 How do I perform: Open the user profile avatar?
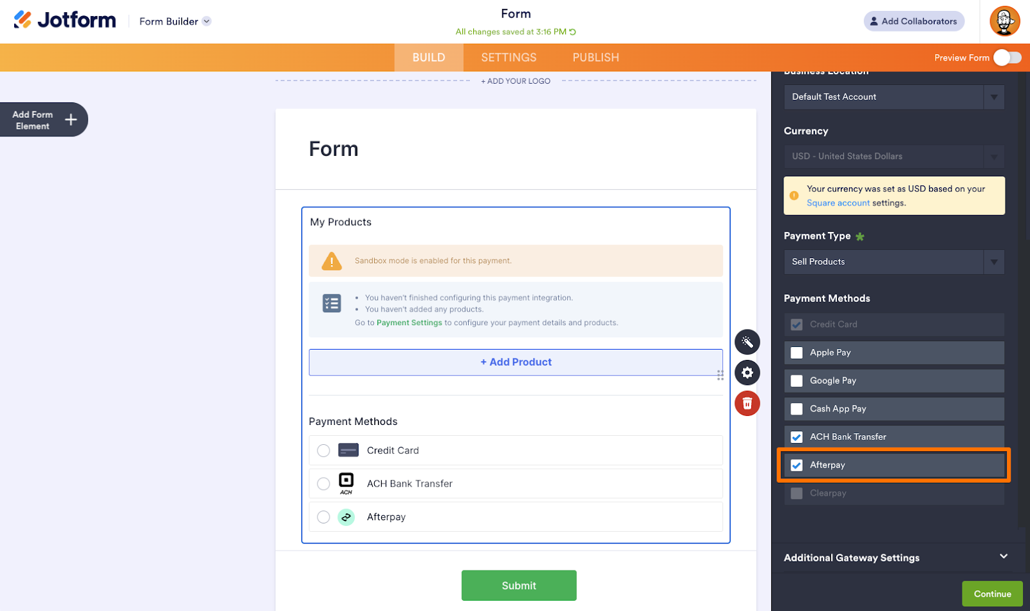pos(1005,21)
